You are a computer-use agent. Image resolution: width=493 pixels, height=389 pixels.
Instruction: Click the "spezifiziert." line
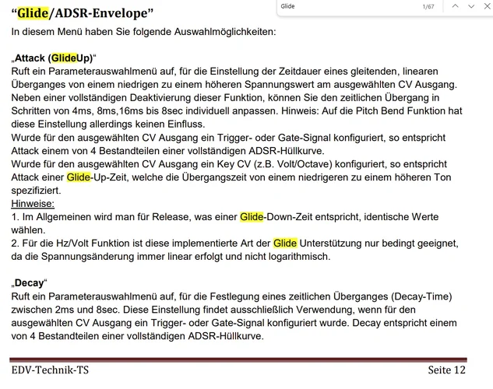[36, 191]
